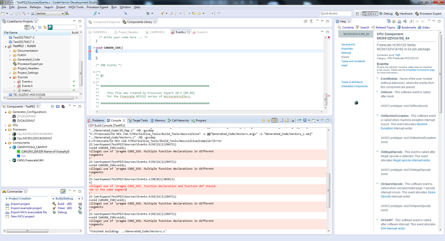Click the last edit location arrow icon

pyautogui.click(x=194, y=13)
